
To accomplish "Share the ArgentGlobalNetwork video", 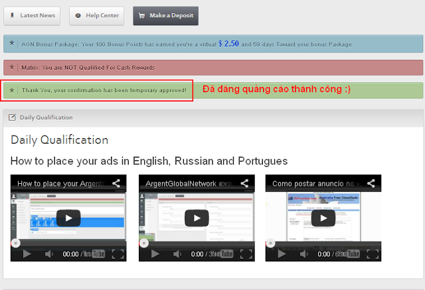I will [244, 183].
